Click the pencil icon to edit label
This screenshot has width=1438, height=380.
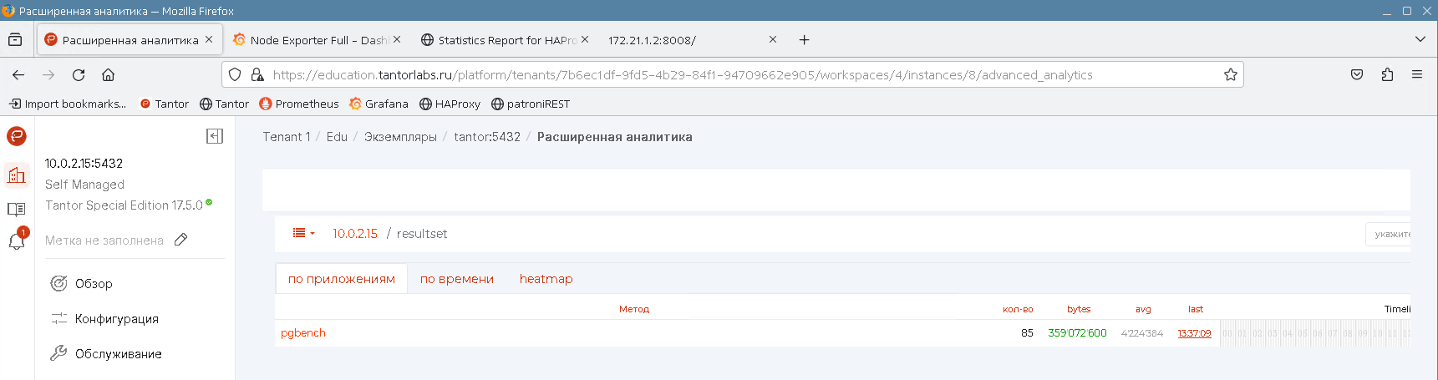[180, 241]
